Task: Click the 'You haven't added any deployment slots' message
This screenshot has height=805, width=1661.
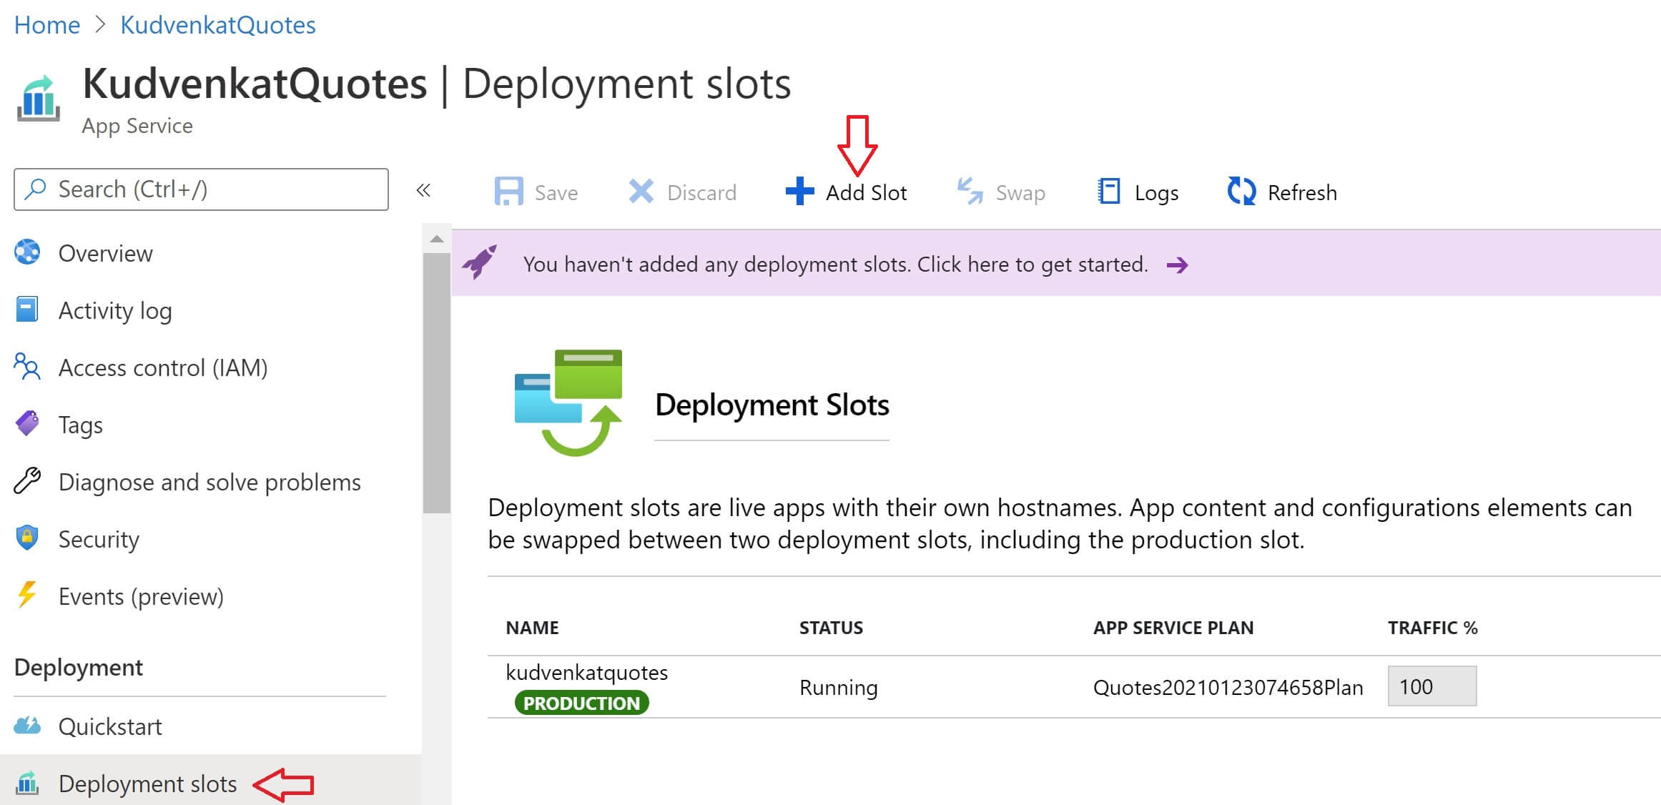Action: (835, 265)
